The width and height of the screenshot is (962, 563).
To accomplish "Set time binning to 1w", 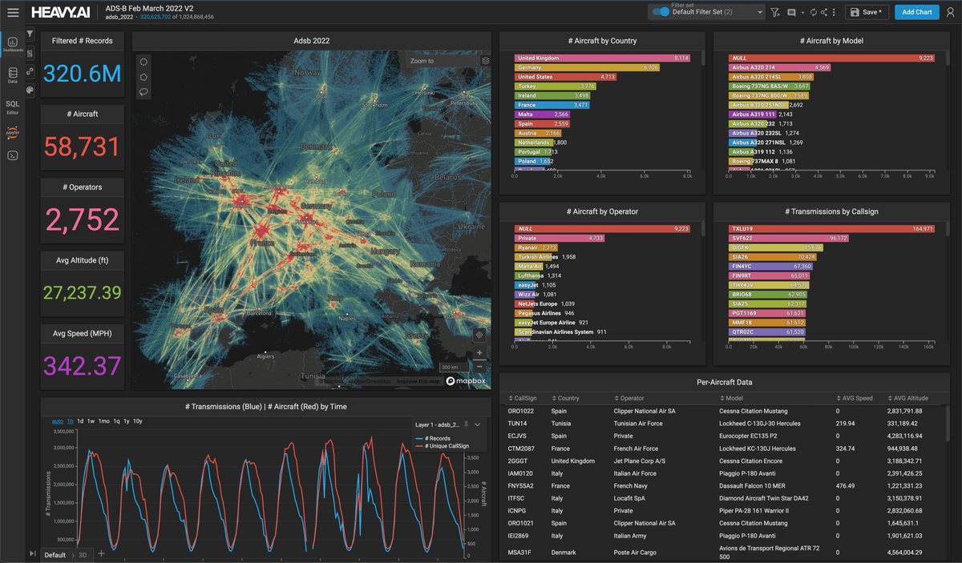I will coord(91,421).
